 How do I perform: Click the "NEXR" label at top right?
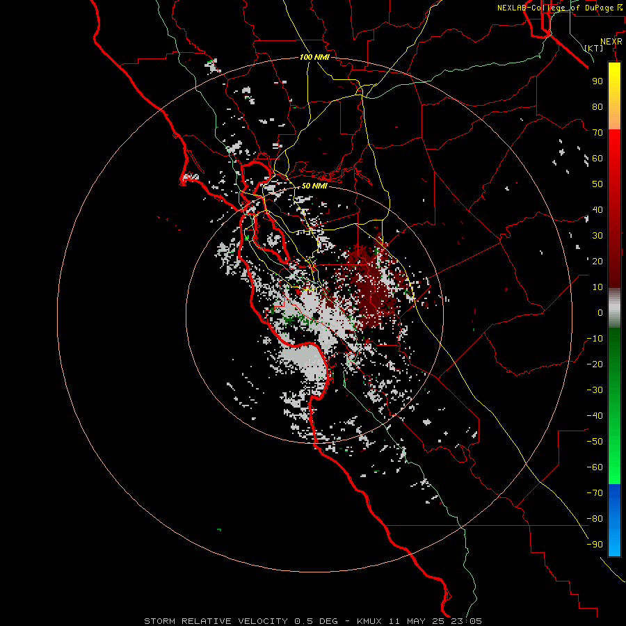(611, 42)
